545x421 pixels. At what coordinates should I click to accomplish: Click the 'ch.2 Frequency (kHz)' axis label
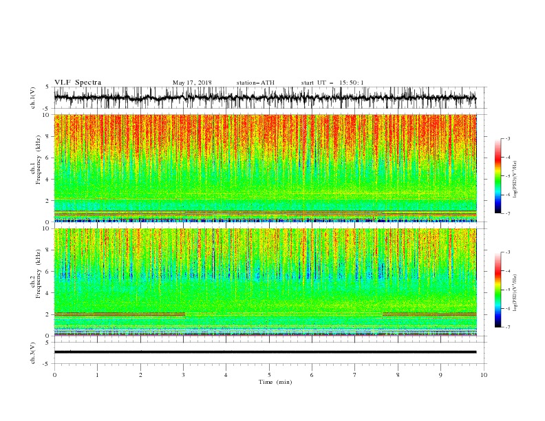click(36, 274)
